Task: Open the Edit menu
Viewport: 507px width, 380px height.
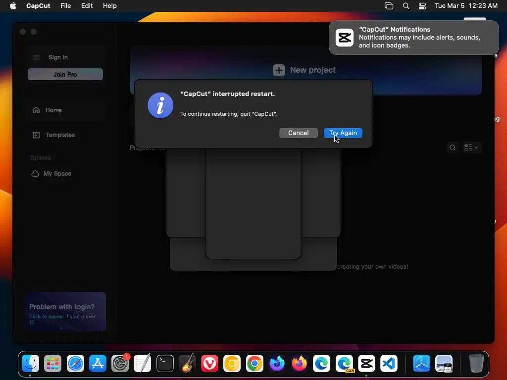Action: click(87, 6)
